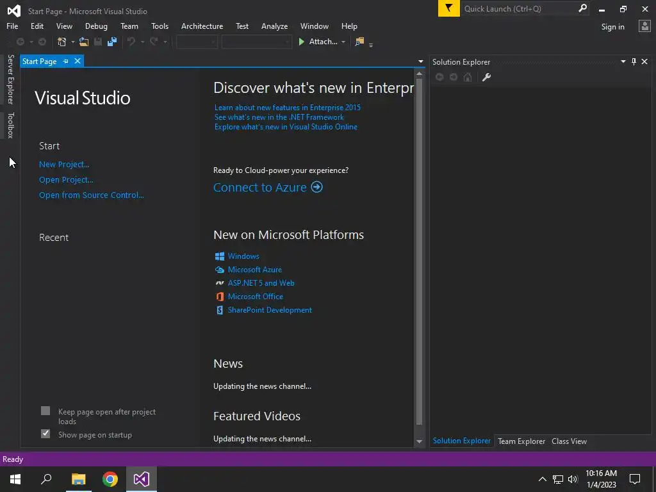Click the Start Page scroll up arrow
The image size is (656, 492).
(x=419, y=74)
